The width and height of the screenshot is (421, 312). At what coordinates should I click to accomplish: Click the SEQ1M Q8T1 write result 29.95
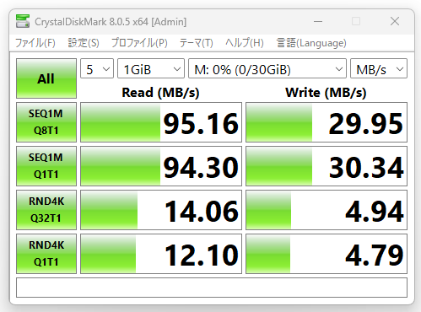click(327, 122)
